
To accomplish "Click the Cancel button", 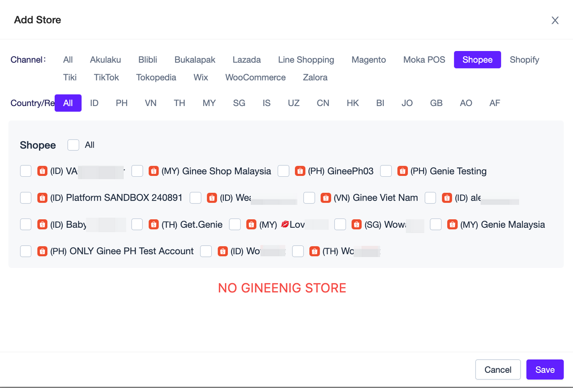I will coord(498,370).
